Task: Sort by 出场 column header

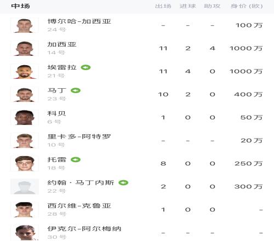Action: click(x=163, y=6)
